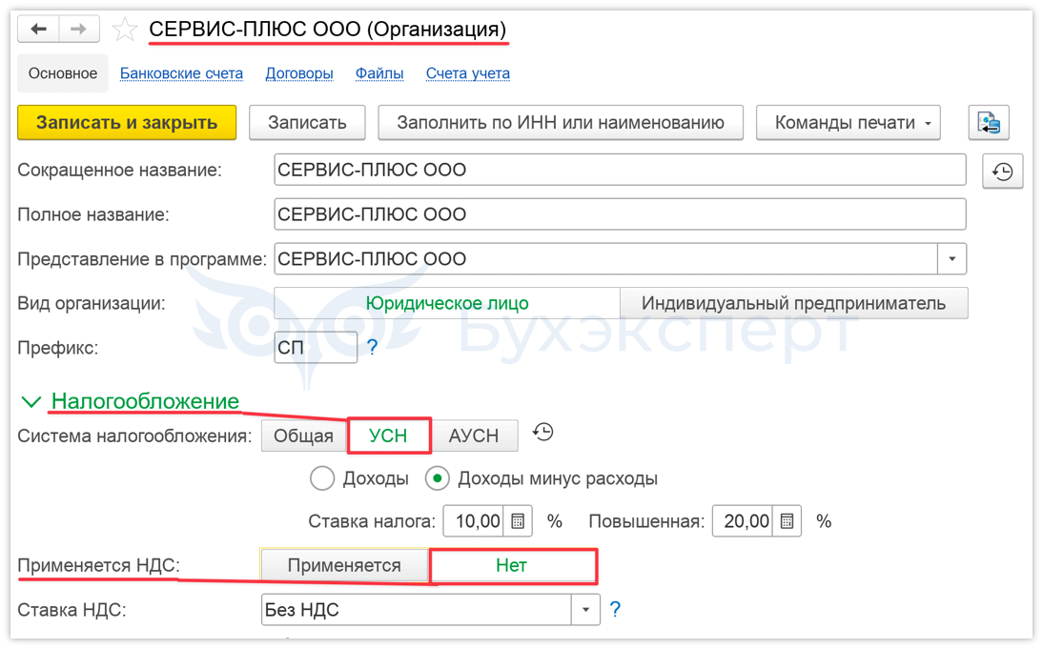Viewport: 1043px width, 649px height.
Task: Open Команды печати dropdown menu
Action: tap(849, 122)
